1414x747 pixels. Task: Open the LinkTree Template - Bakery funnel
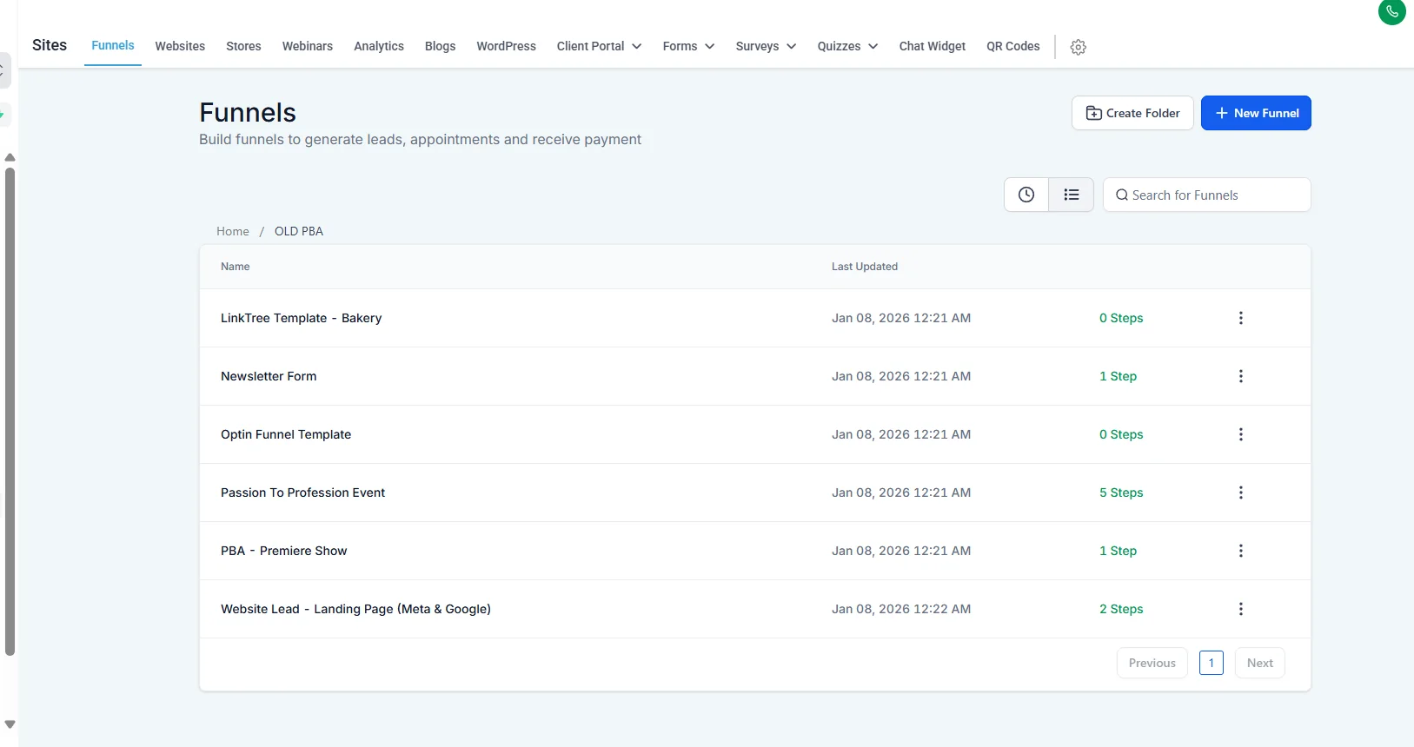pyautogui.click(x=301, y=318)
